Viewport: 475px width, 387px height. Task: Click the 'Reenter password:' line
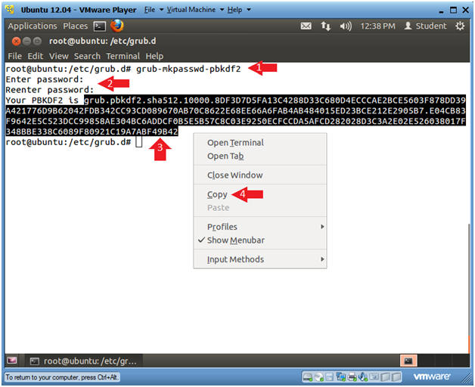tap(50, 90)
